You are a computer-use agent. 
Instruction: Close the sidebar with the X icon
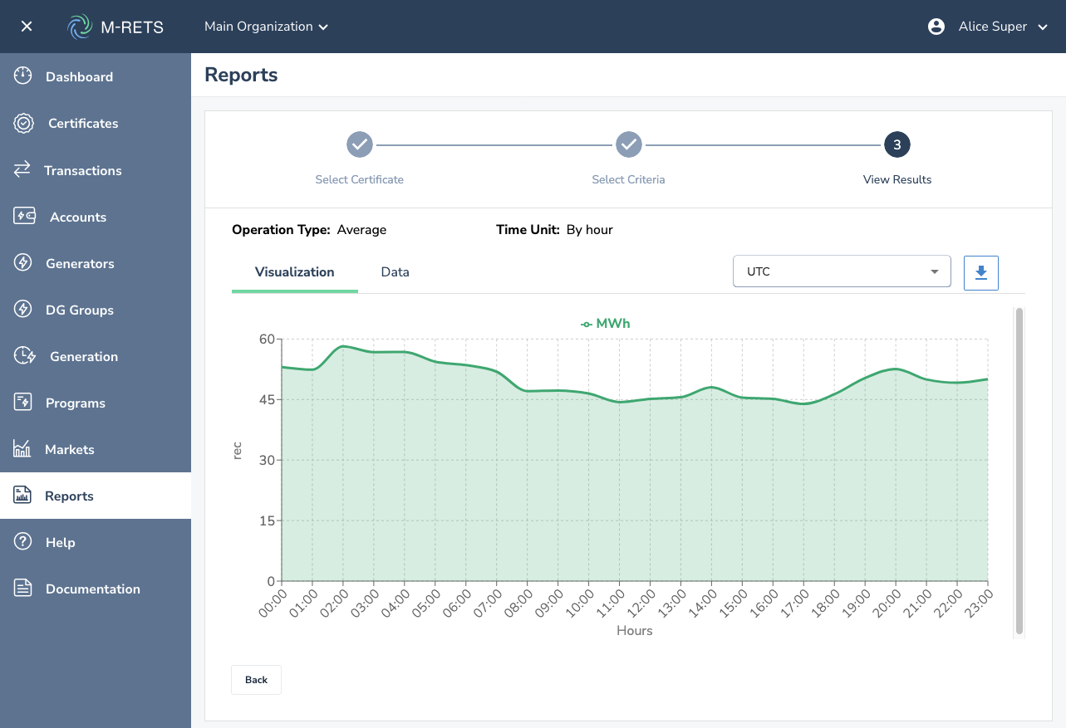pos(27,27)
